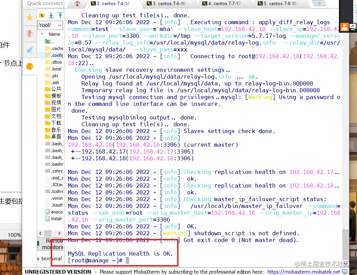Click the terminal vertical scrollbar thumb
The width and height of the screenshot is (357, 275).
(346, 244)
